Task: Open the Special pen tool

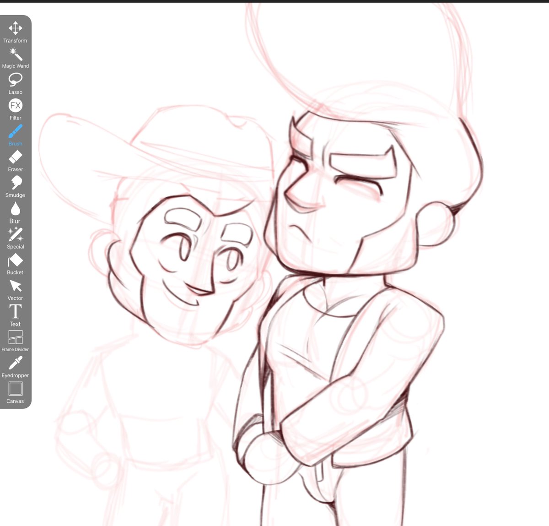Action: [15, 238]
